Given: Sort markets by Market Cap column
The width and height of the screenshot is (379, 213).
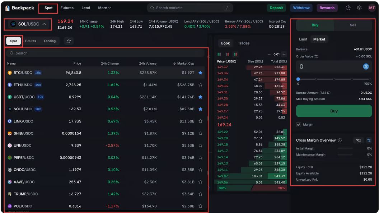Looking at the screenshot, I should point(183,63).
